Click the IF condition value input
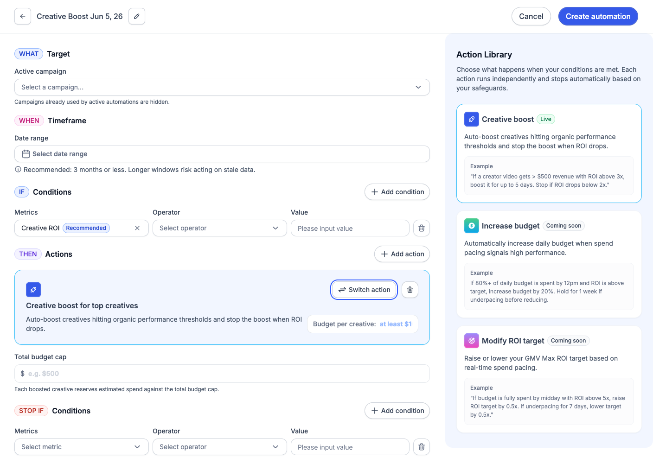Screen dimensions: 653x470 coord(350,228)
